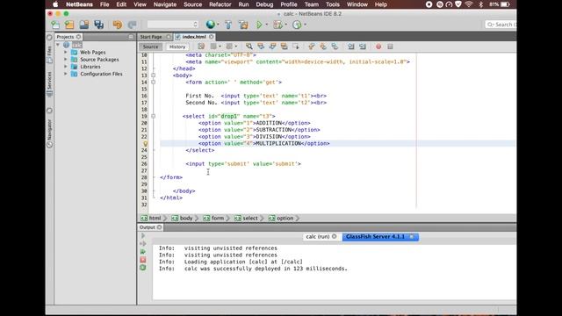
Task: Collapse the code fold at line 19
Action: (154, 117)
